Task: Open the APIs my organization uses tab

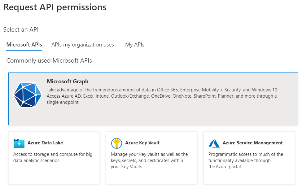Action: coord(83,45)
